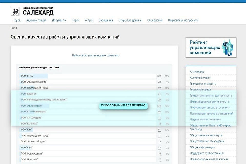The width and height of the screenshot is (246, 164).
Task: Open the Легализация трудовых отношений link
Action: (x=212, y=113)
